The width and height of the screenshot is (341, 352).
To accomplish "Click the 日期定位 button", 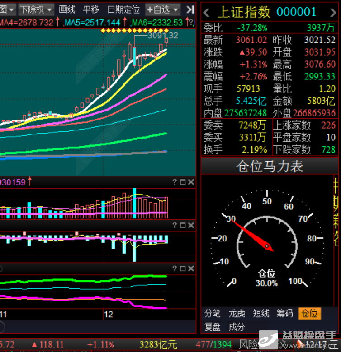I will coord(123,9).
